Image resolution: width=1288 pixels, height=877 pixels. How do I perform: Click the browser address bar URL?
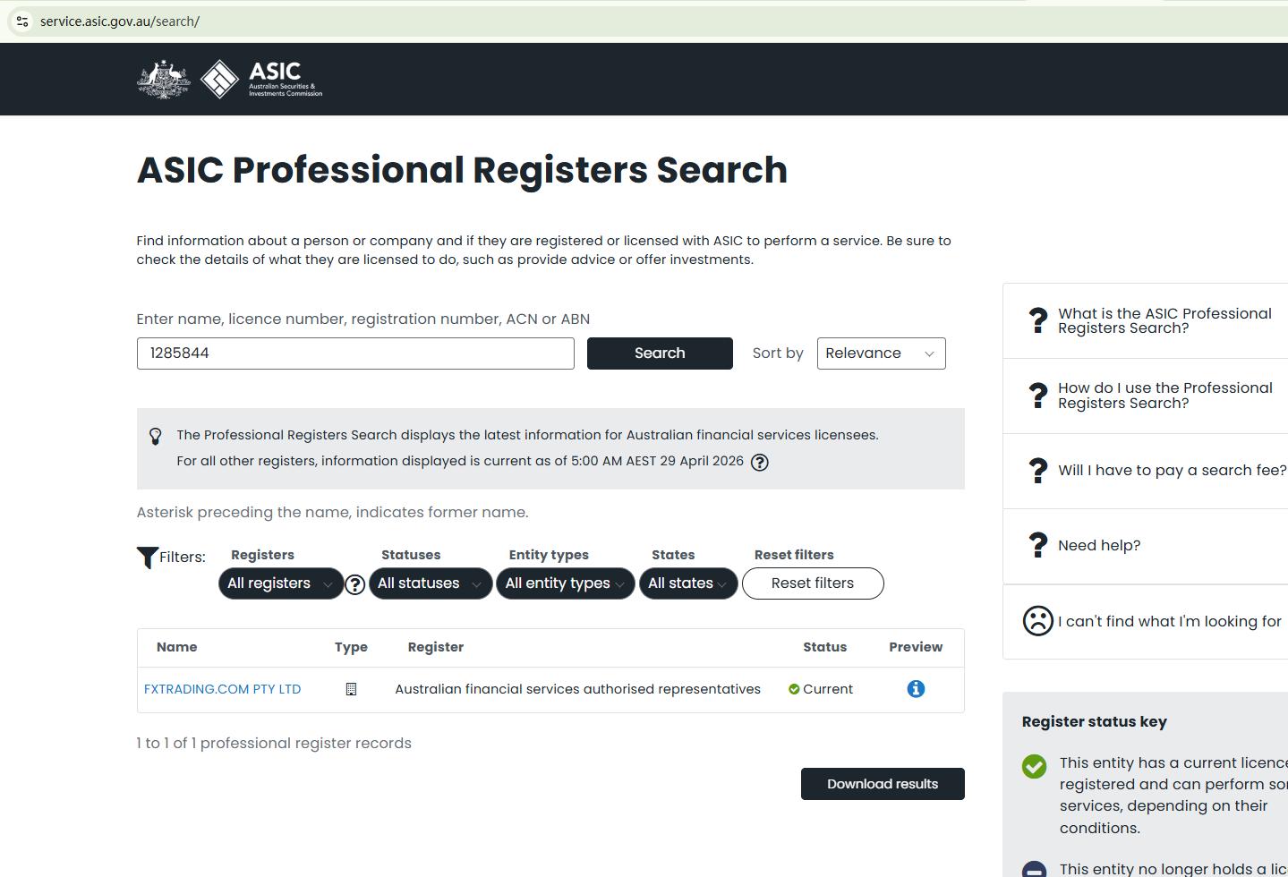click(120, 21)
